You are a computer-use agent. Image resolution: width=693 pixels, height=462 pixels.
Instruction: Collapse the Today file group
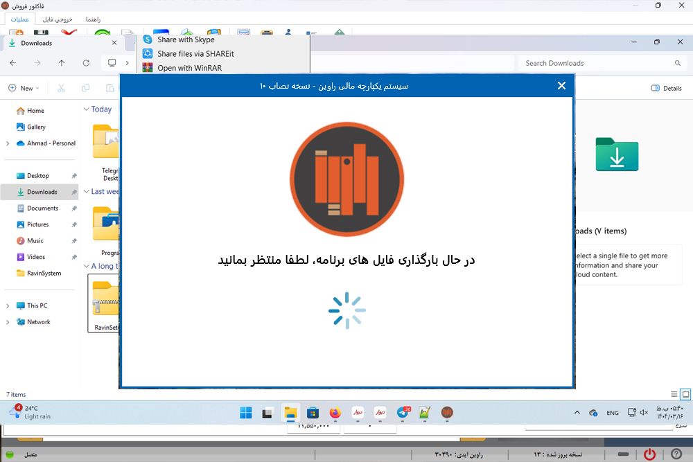pyautogui.click(x=87, y=109)
